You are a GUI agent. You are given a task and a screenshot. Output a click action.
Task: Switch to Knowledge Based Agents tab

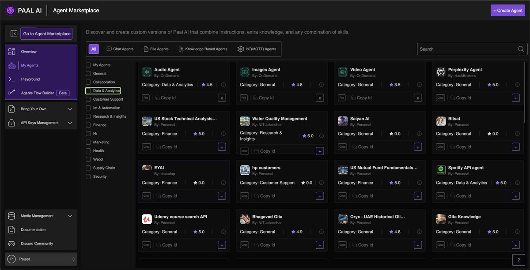tap(203, 49)
